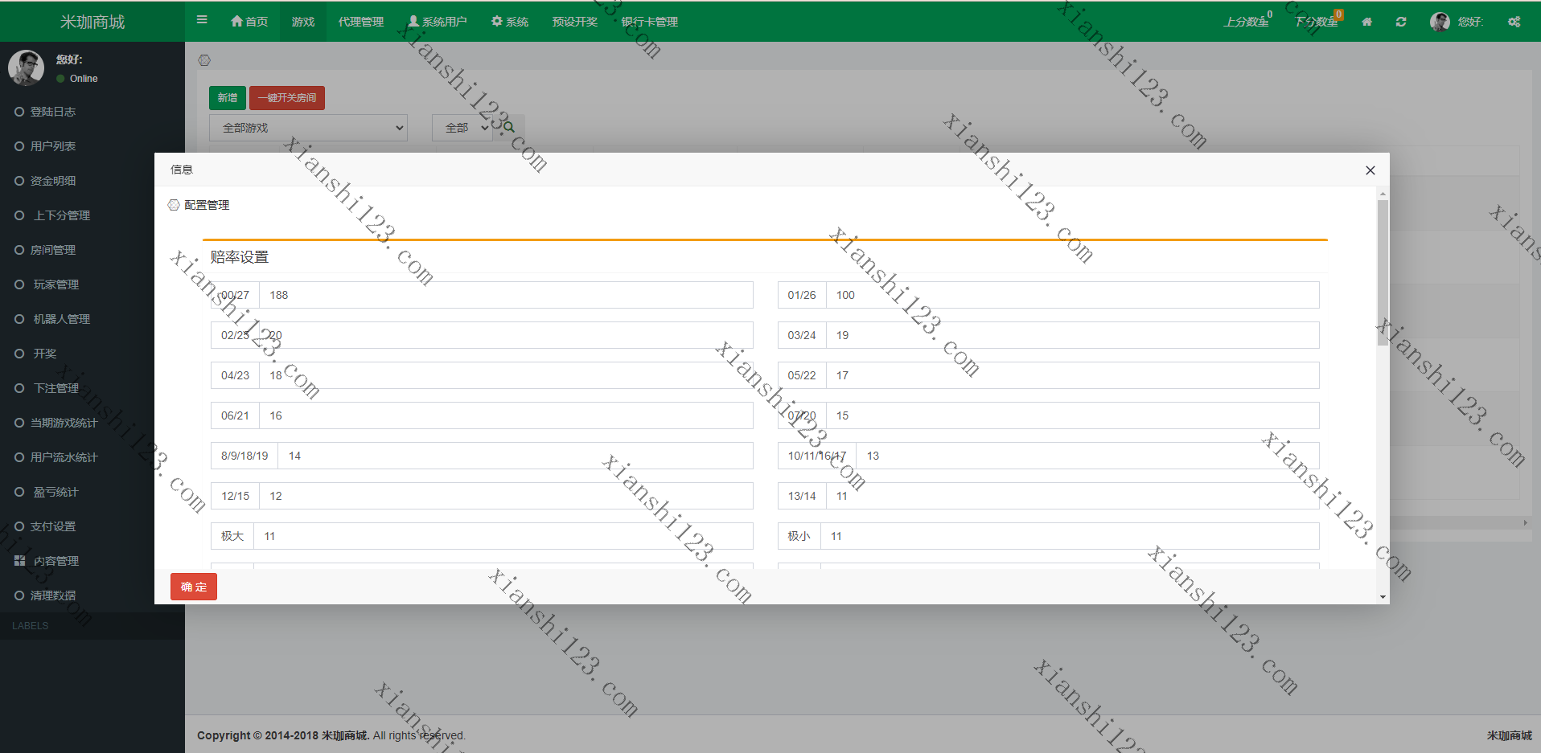The width and height of the screenshot is (1541, 753).
Task: Click the 配置管理 breadcrumb icon
Action: [x=174, y=205]
